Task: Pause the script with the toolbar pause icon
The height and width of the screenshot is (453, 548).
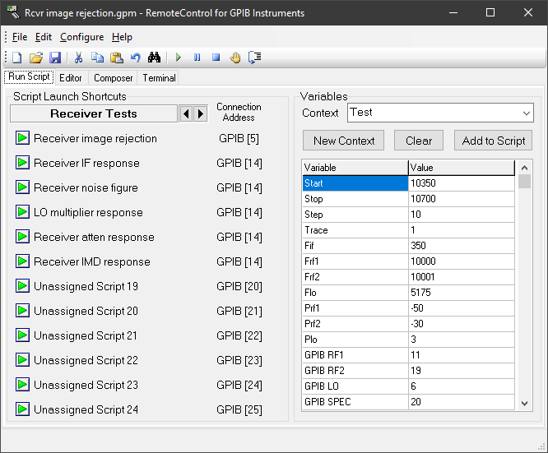Action: pos(197,58)
